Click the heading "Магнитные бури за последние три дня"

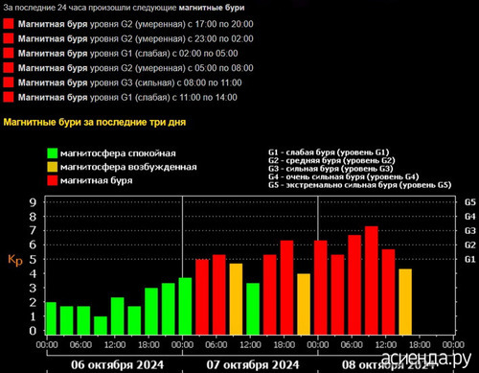(x=95, y=122)
